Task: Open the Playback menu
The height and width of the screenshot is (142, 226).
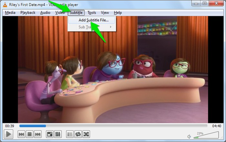Action: 28,13
